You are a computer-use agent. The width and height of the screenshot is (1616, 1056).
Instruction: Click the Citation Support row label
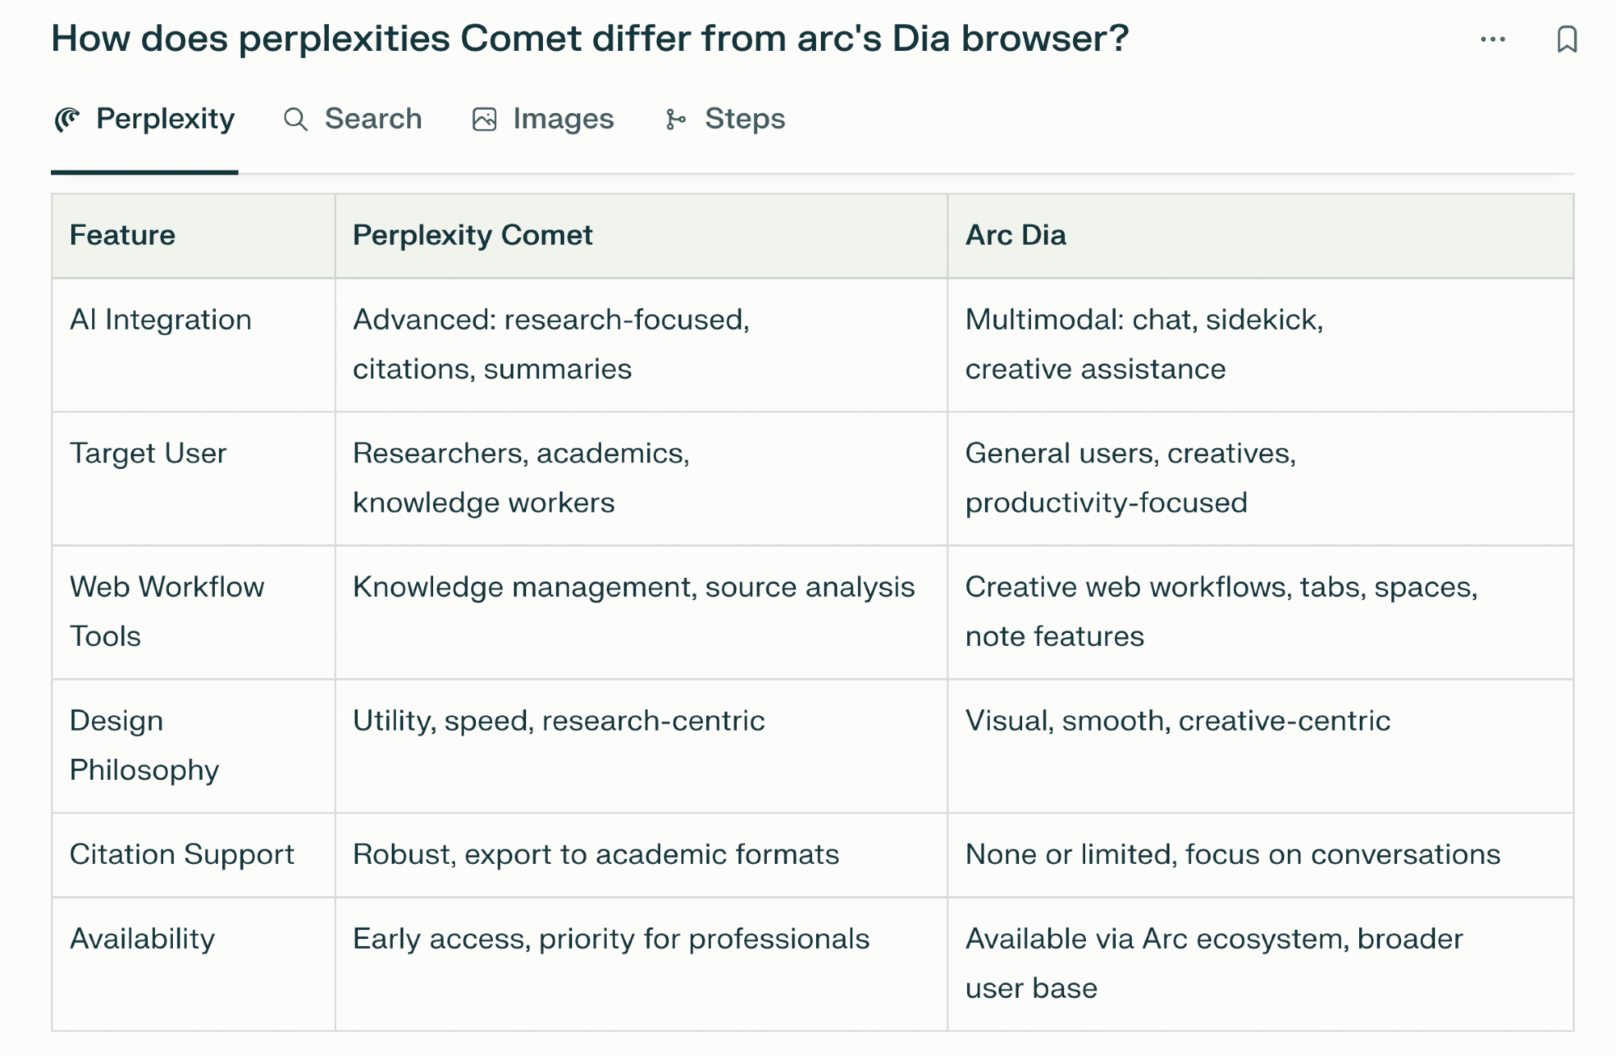tap(182, 854)
